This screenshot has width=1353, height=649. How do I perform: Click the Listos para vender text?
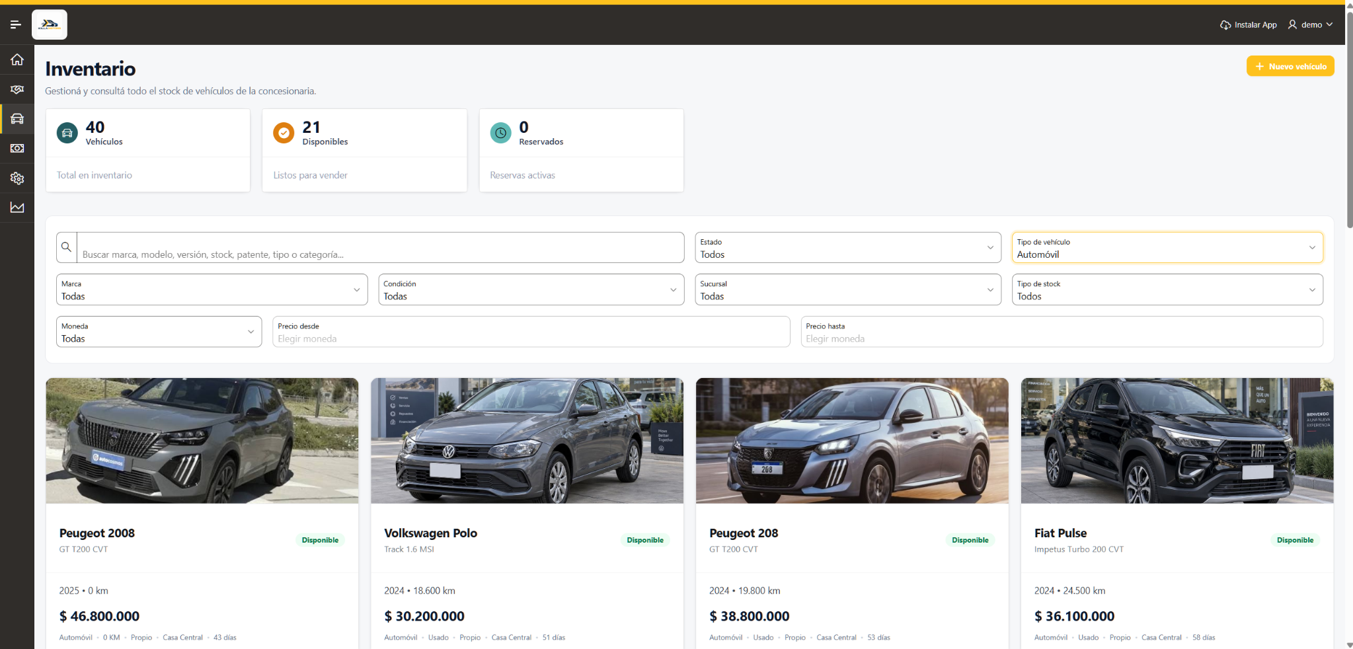(x=311, y=175)
